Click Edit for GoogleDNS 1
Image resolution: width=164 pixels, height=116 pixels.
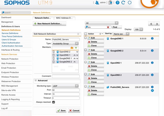click(x=96, y=38)
